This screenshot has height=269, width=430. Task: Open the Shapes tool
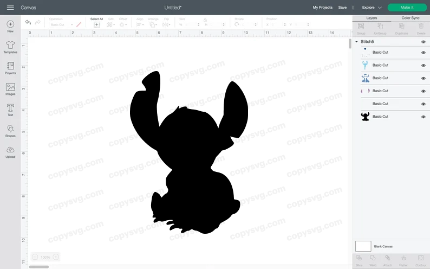[10, 131]
